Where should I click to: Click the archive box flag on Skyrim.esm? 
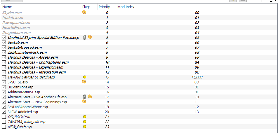(x=84, y=12)
